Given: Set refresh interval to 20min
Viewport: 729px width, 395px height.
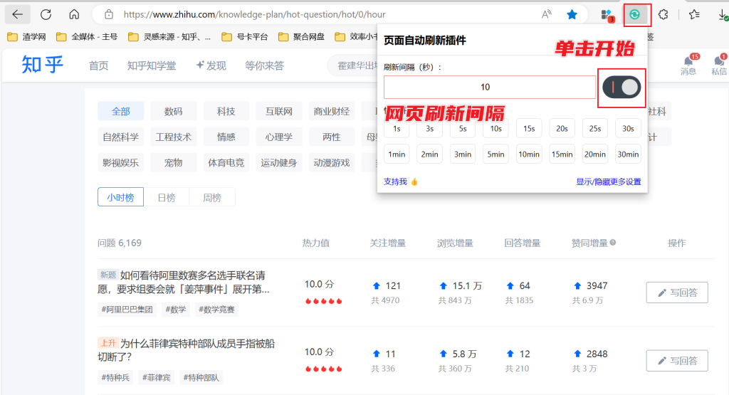Looking at the screenshot, I should pos(594,154).
